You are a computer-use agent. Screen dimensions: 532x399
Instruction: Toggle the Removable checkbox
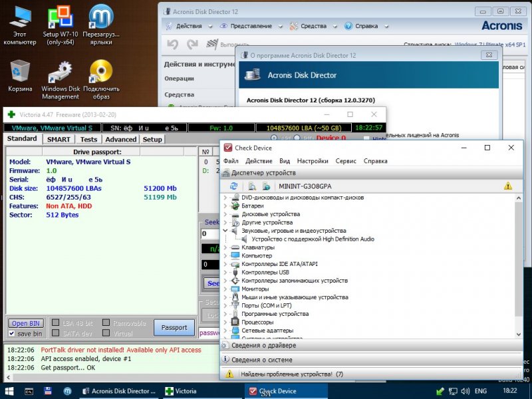[106, 323]
